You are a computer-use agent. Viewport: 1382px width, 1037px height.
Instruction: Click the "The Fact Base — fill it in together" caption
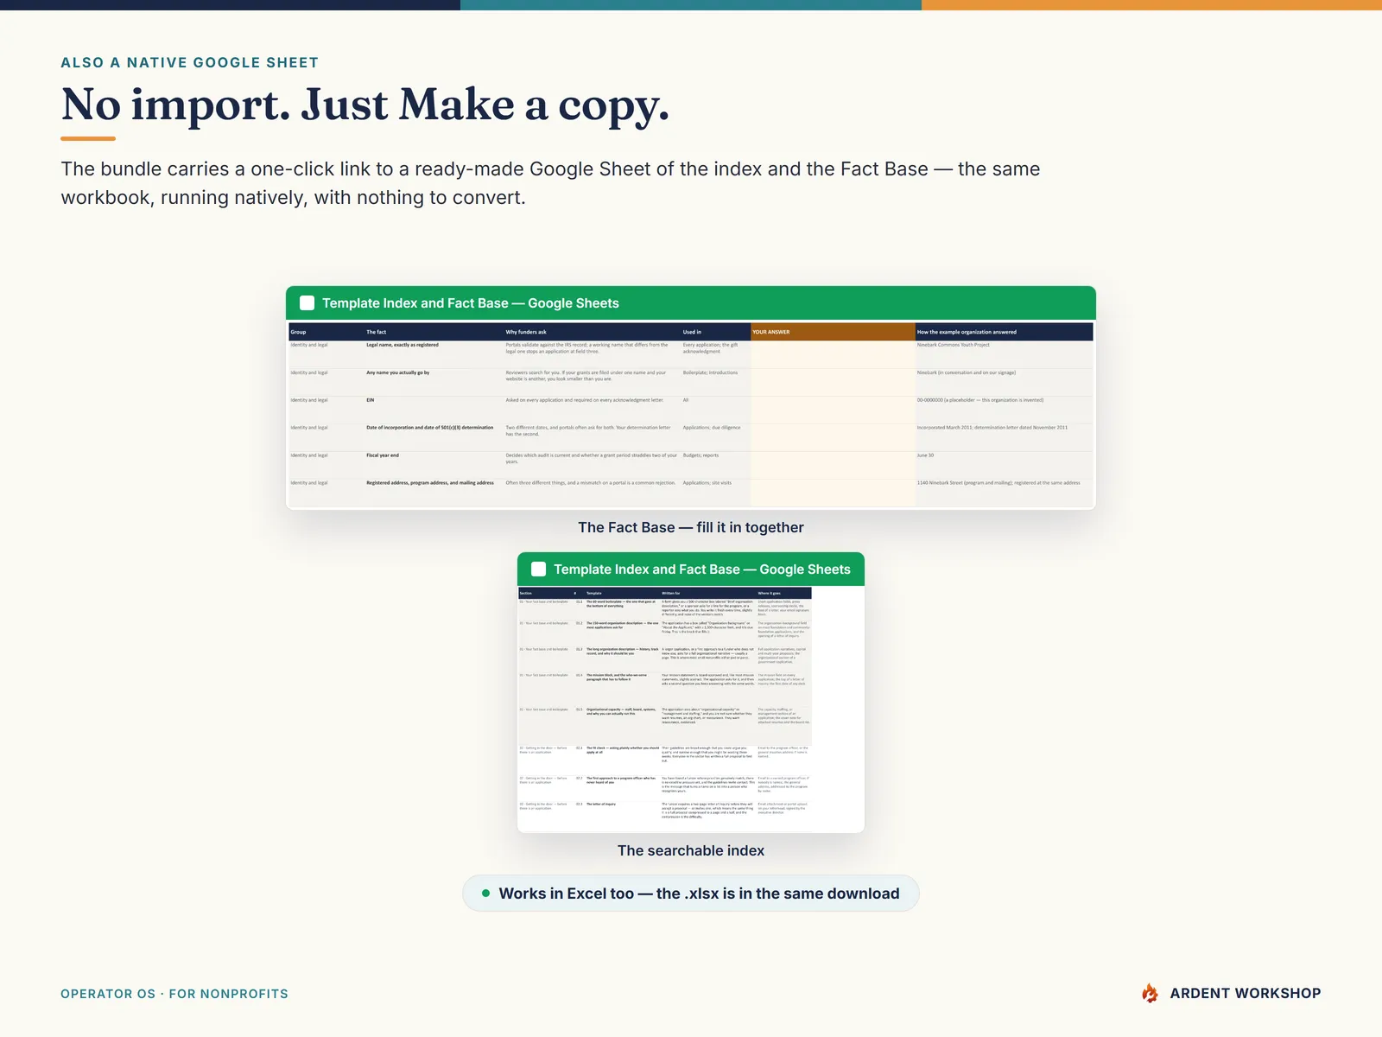coord(691,527)
